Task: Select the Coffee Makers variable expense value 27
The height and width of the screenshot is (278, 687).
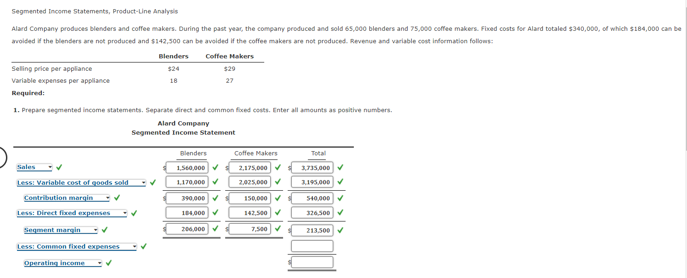Action: (230, 81)
